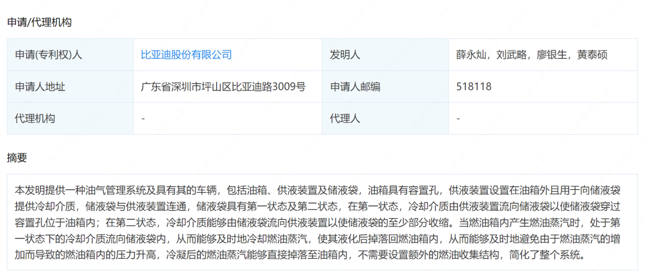Click the 申请人邮编 label cell
The width and height of the screenshot is (647, 275).
(x=355, y=86)
